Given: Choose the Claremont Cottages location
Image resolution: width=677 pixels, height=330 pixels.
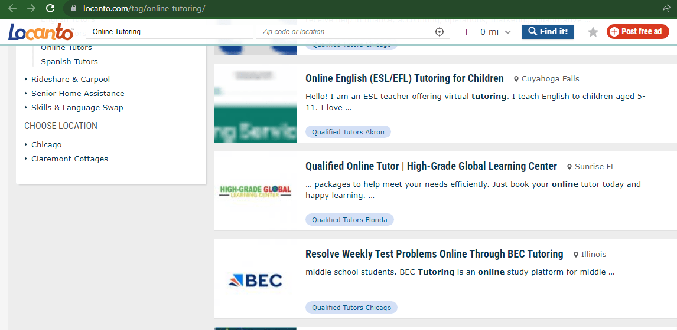Looking at the screenshot, I should click(x=70, y=159).
